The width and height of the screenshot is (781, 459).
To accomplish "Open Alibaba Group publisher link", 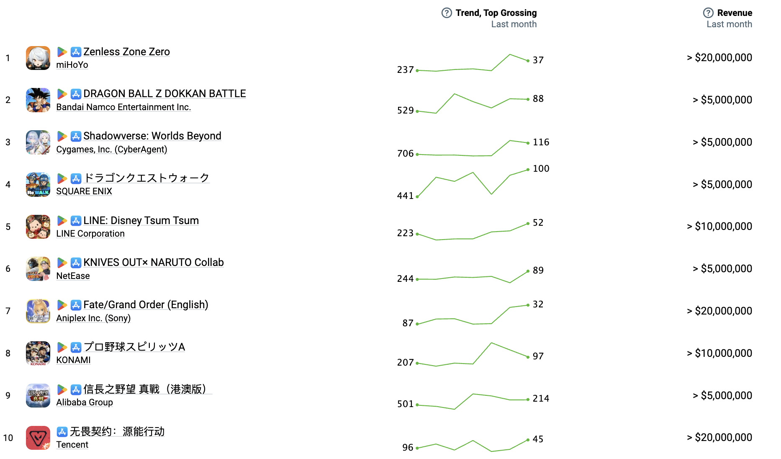I will pyautogui.click(x=85, y=402).
